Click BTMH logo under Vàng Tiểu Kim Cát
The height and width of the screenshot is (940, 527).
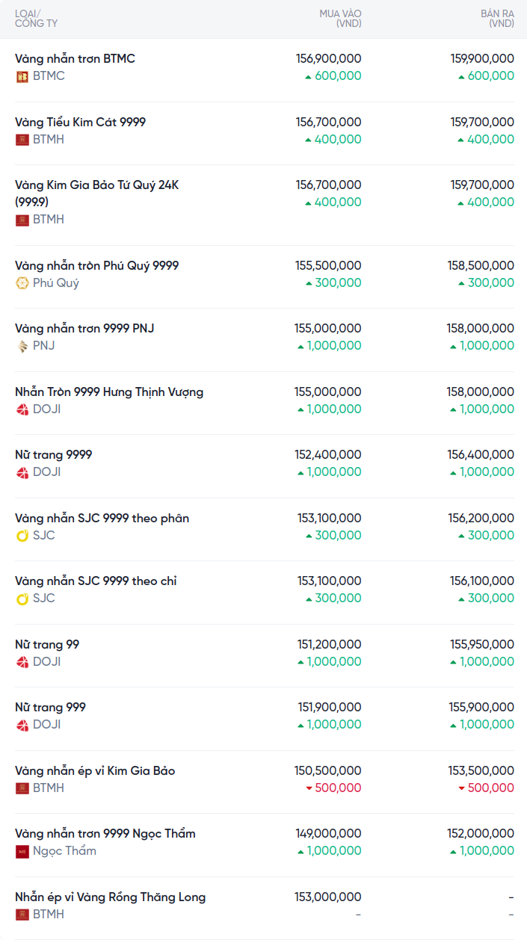click(22, 140)
